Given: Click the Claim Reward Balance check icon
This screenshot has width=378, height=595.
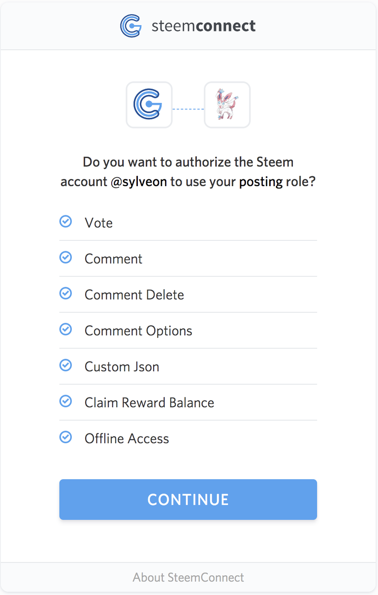Looking at the screenshot, I should [65, 401].
